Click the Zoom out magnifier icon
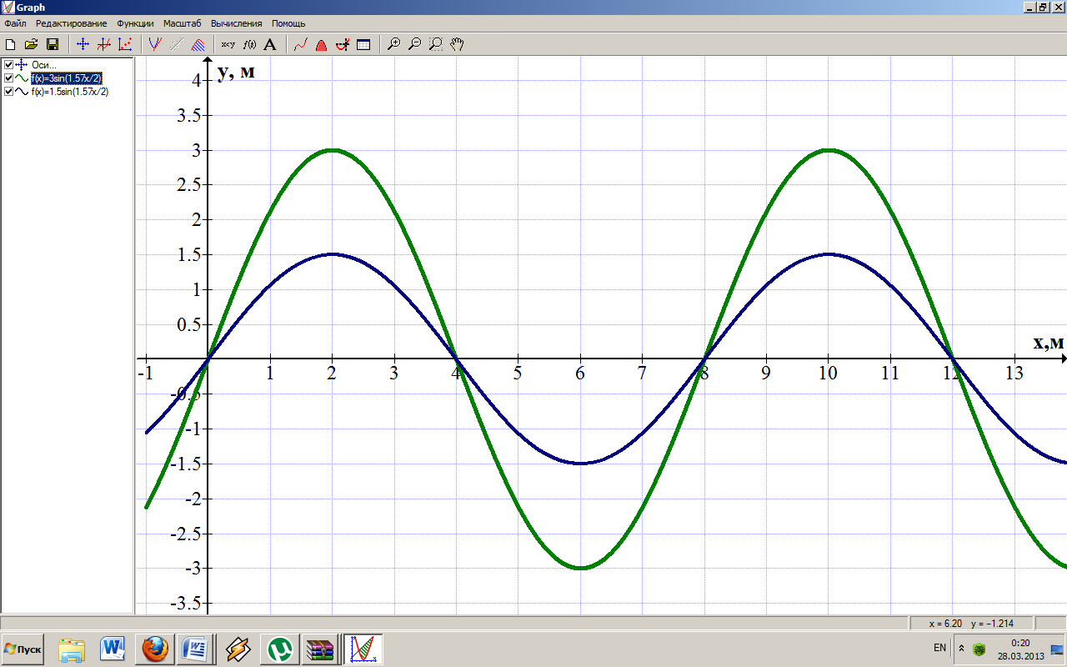The image size is (1067, 667). tap(414, 44)
